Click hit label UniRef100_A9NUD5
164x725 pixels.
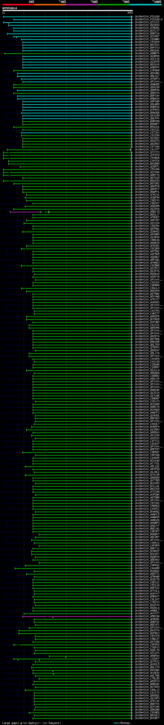coord(147,84)
